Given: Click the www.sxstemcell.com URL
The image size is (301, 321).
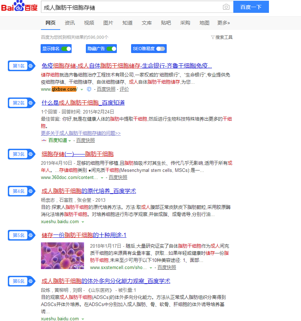Looking at the screenshot, I should pos(118,268).
